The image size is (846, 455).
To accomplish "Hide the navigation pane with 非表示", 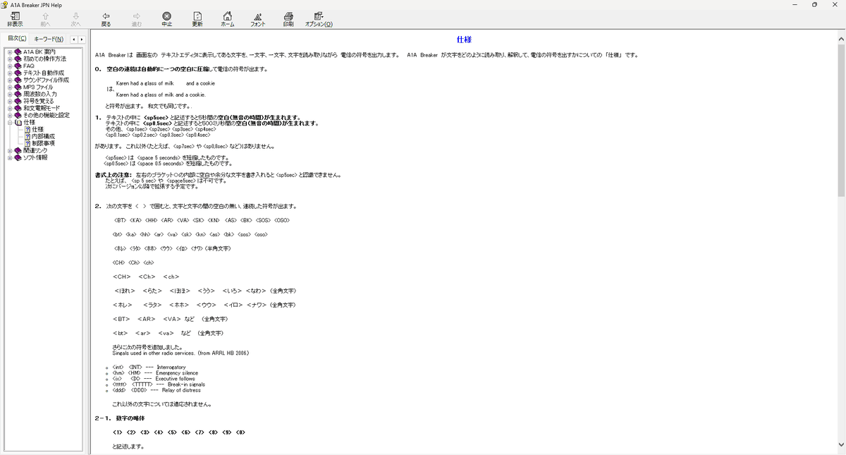I will 15,19.
